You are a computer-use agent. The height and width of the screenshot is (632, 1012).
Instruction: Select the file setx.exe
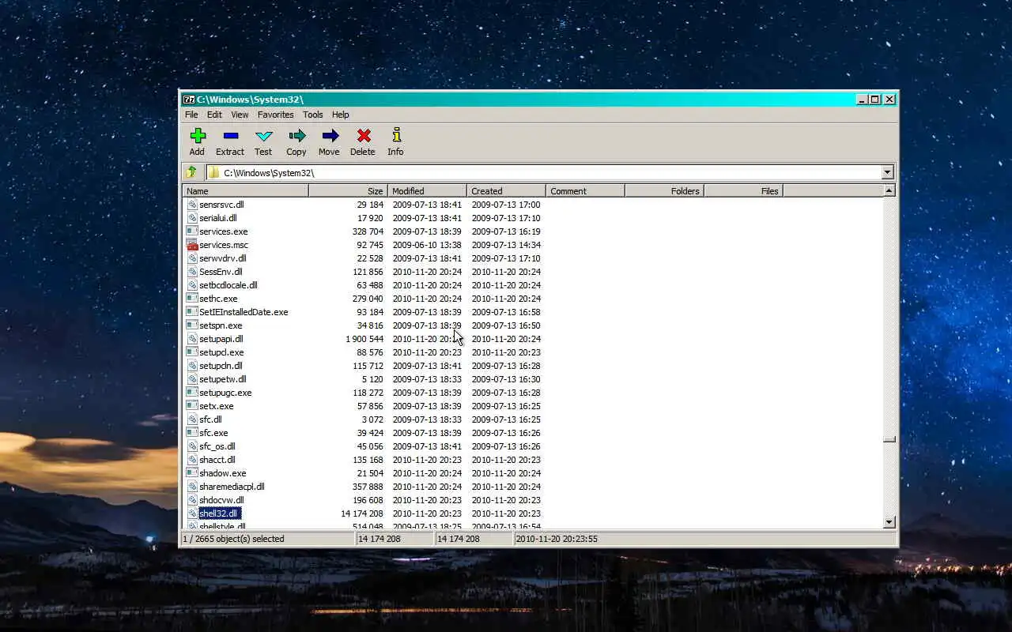[216, 406]
